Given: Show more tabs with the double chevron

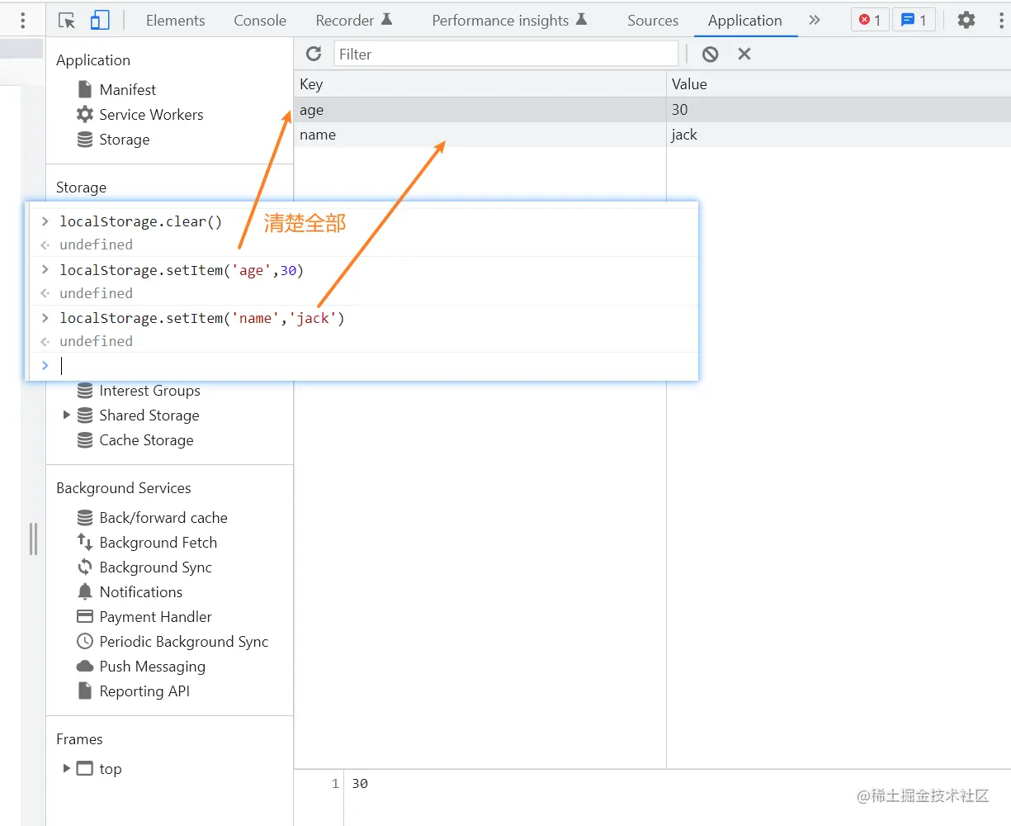Looking at the screenshot, I should [815, 20].
